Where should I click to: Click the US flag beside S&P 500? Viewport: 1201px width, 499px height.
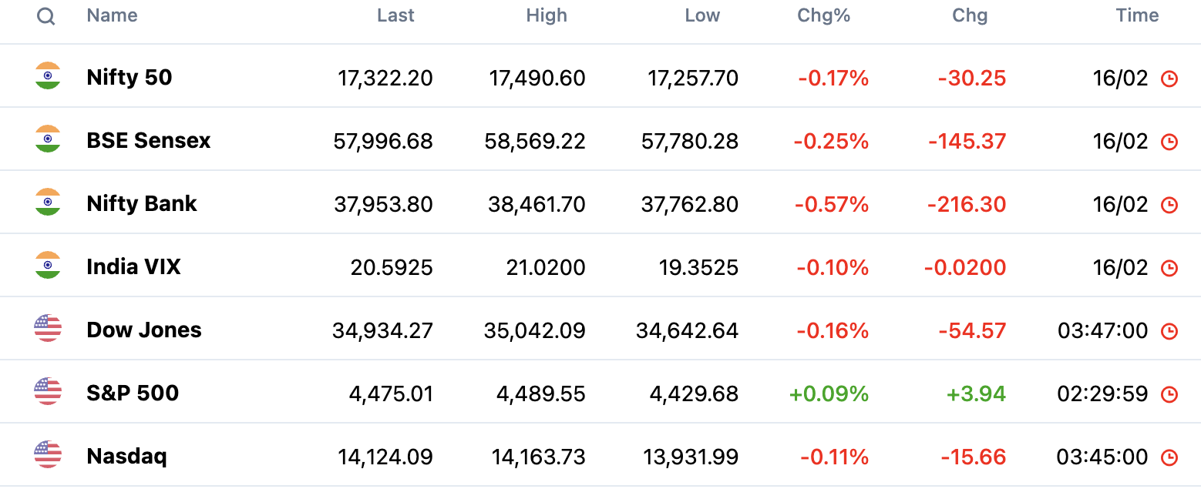pyautogui.click(x=48, y=391)
